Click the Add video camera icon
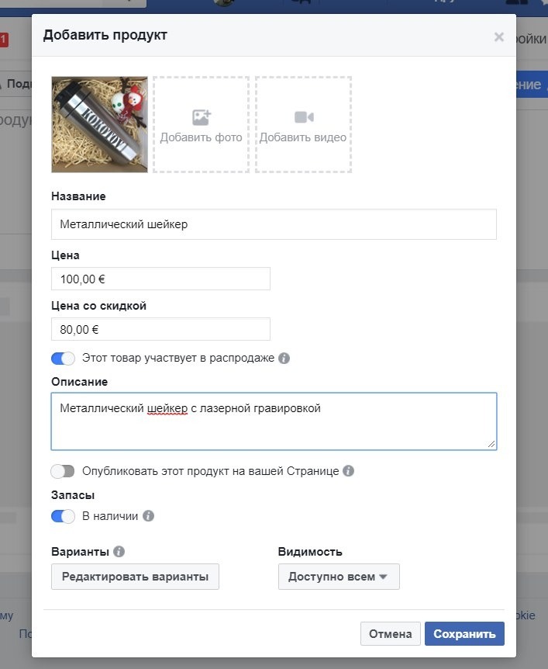The image size is (548, 669). click(304, 117)
